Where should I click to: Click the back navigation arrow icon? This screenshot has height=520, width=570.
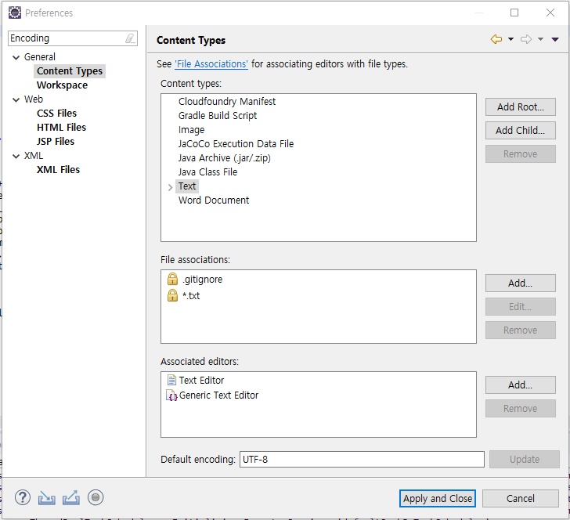496,39
